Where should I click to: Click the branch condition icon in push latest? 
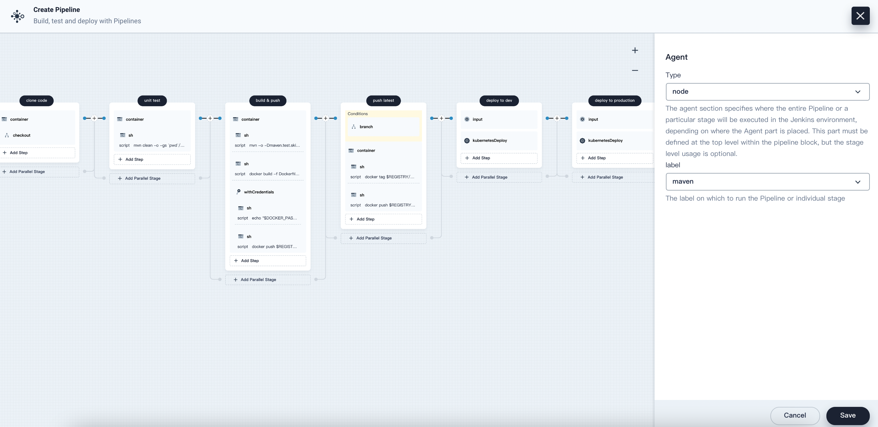354,126
